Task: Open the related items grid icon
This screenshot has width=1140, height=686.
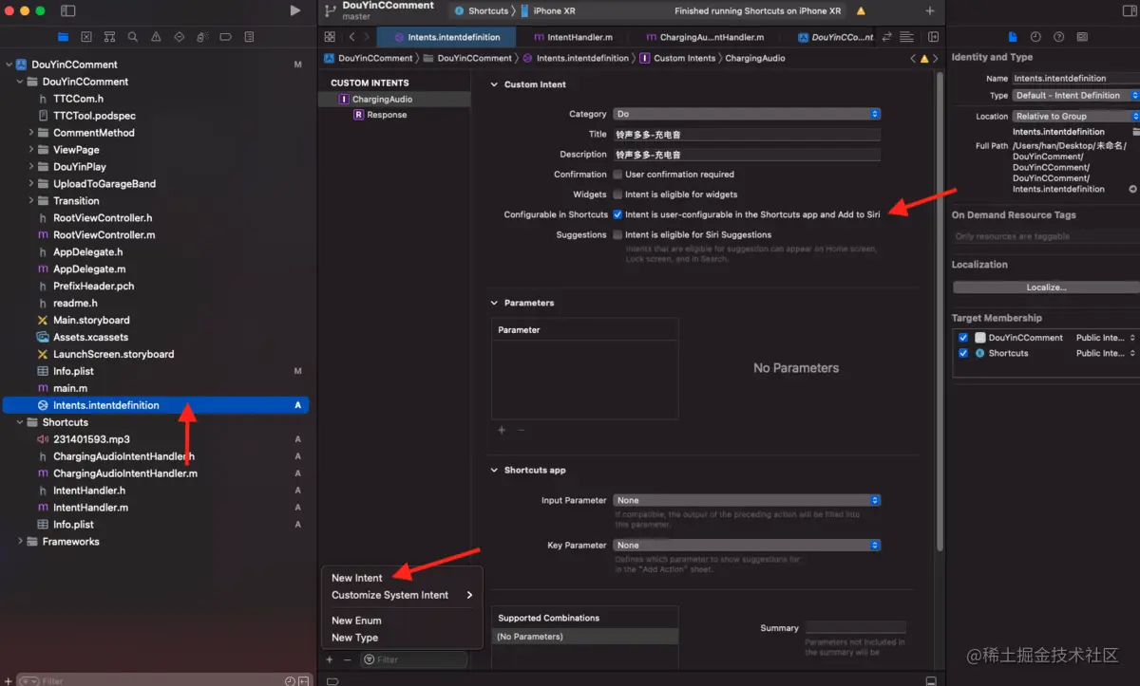Action: (x=330, y=37)
